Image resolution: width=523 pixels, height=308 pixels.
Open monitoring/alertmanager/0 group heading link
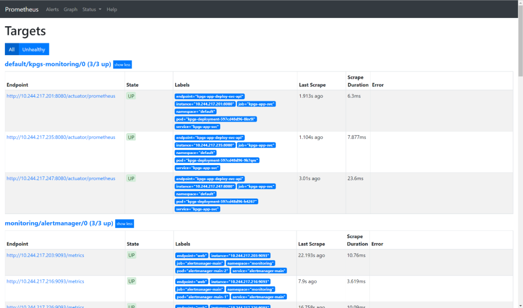[59, 223]
